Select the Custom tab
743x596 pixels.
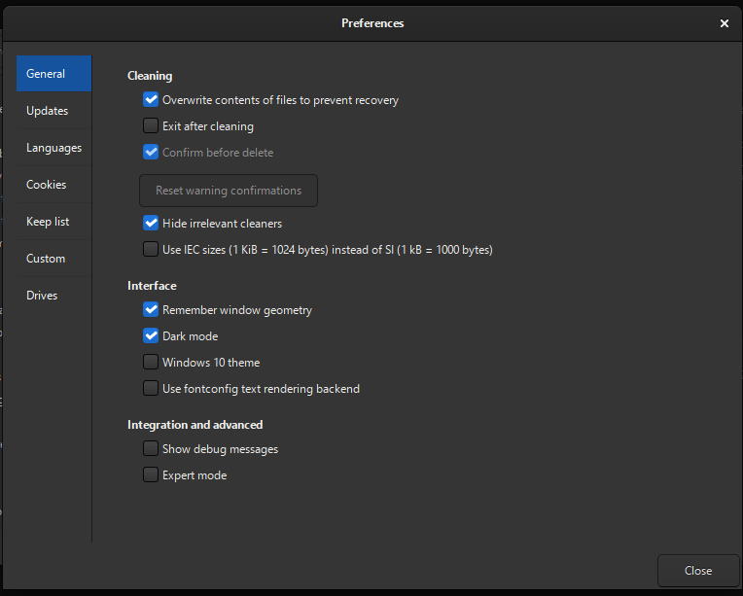53,259
